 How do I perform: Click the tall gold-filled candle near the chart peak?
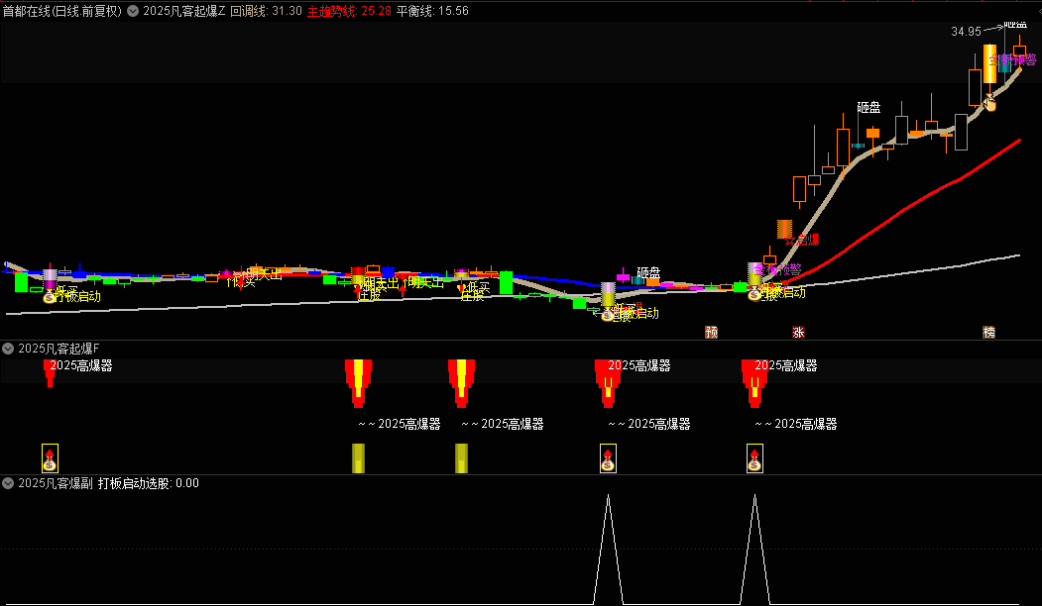point(989,63)
